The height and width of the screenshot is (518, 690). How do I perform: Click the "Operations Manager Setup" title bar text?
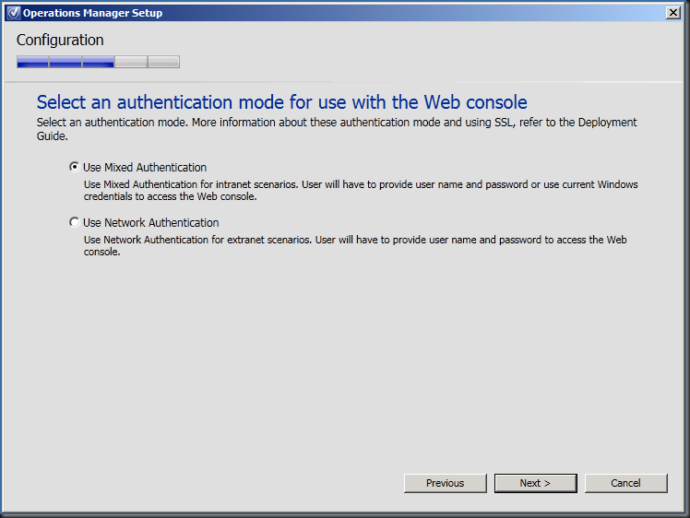coord(92,13)
